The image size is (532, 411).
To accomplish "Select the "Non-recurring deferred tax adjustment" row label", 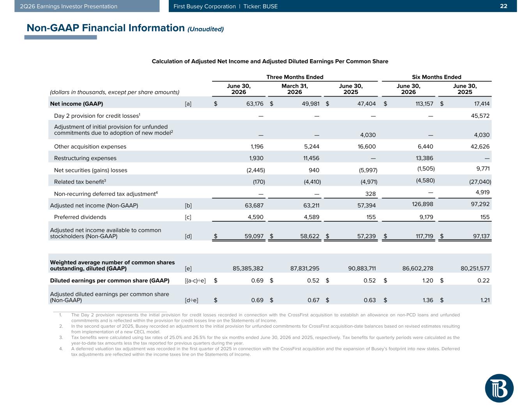I will (106, 194).
